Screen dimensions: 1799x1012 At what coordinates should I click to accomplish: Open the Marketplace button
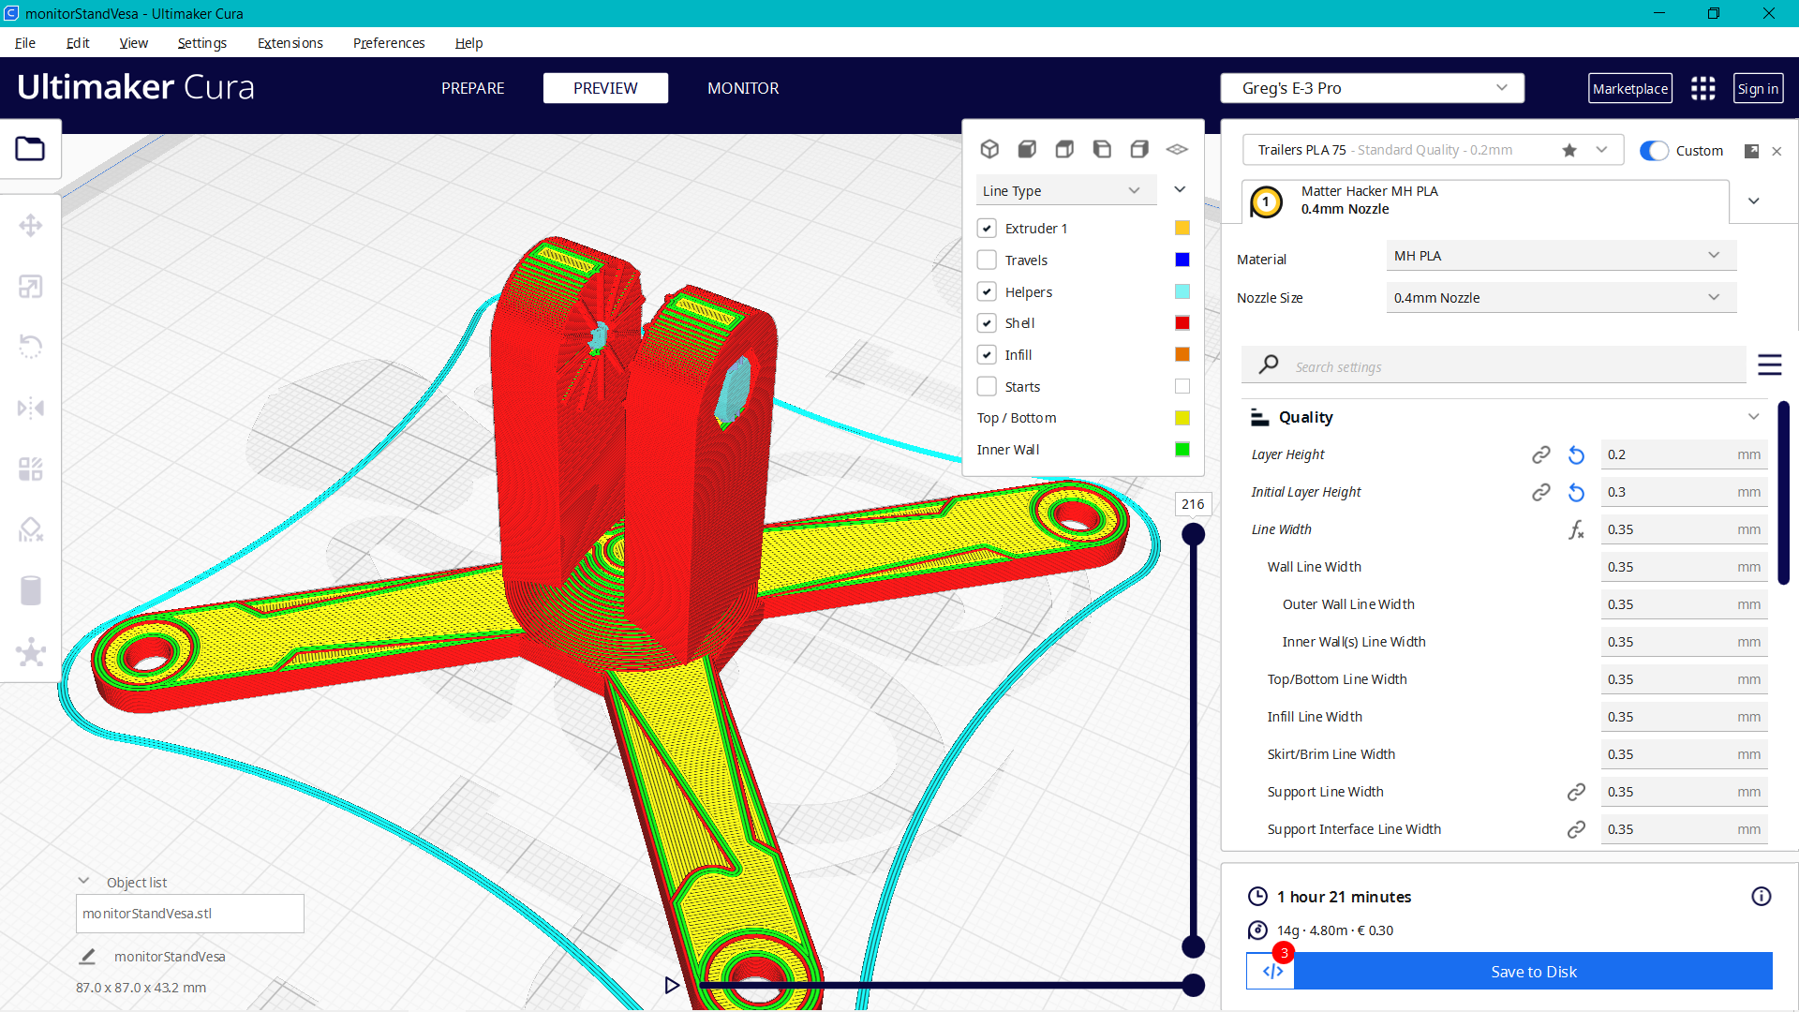tap(1630, 88)
